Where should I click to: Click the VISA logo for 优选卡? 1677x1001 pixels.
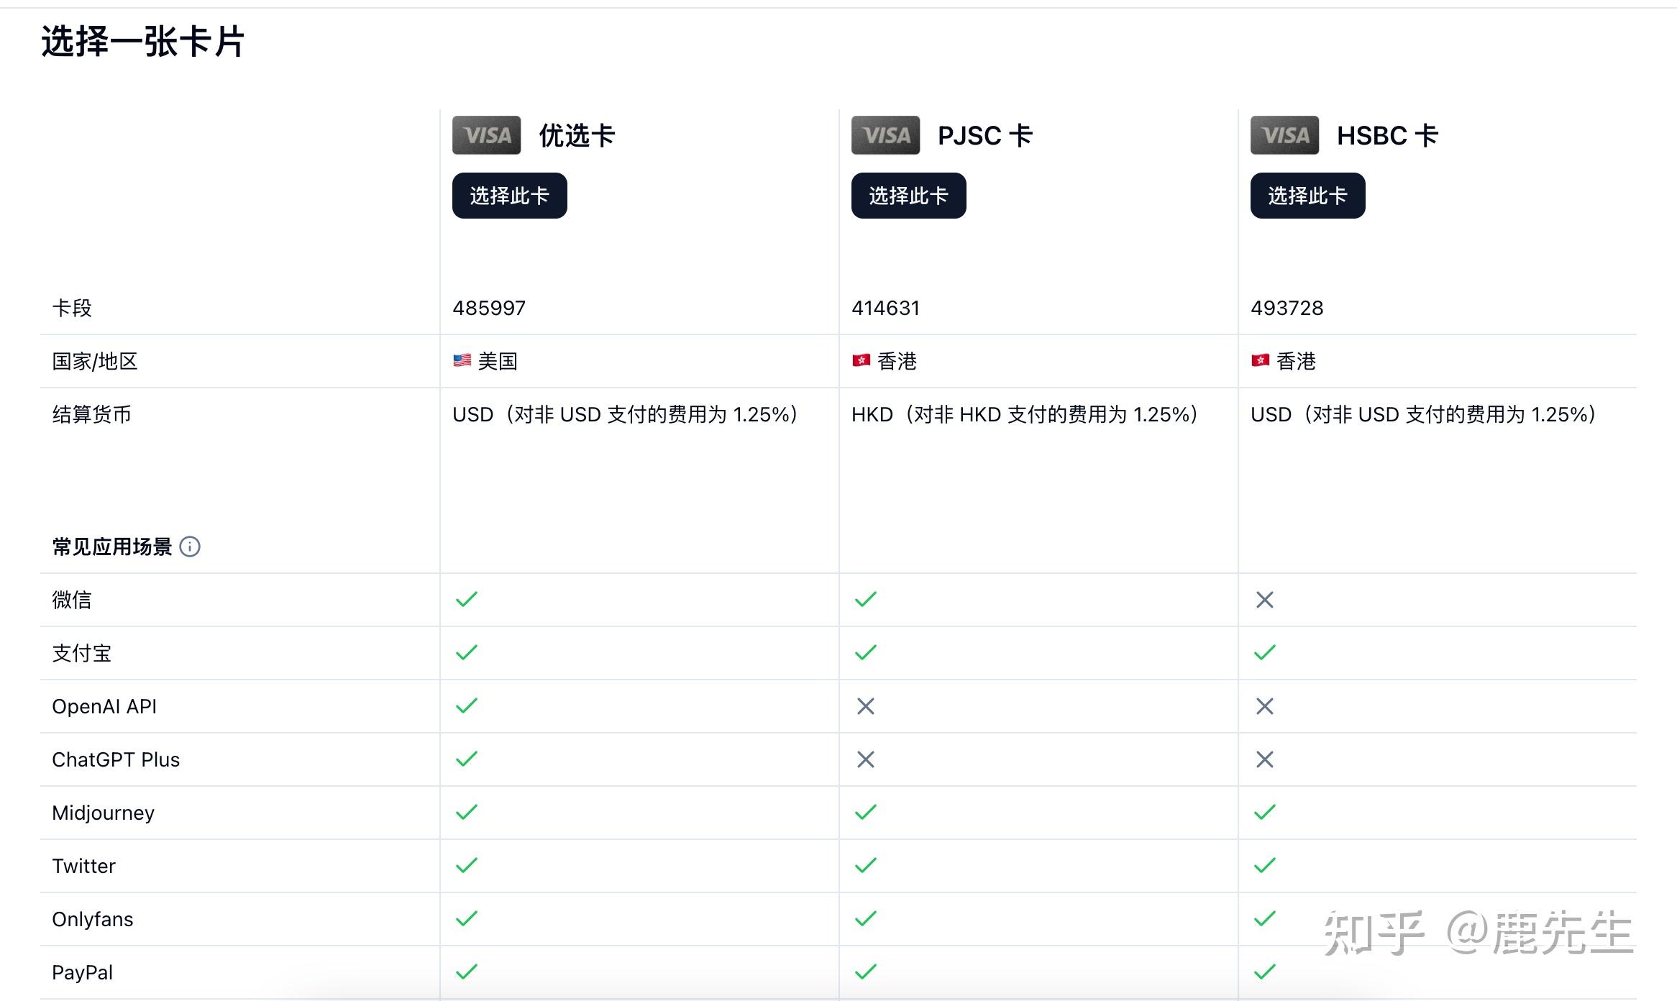(x=486, y=135)
